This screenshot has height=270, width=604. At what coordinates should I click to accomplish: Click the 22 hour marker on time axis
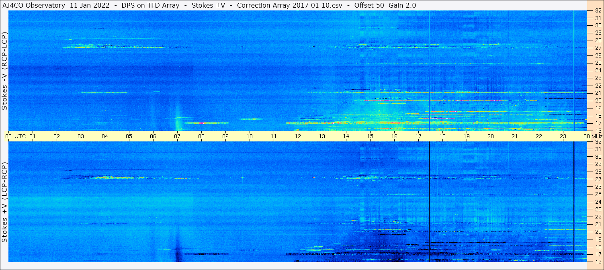point(539,136)
